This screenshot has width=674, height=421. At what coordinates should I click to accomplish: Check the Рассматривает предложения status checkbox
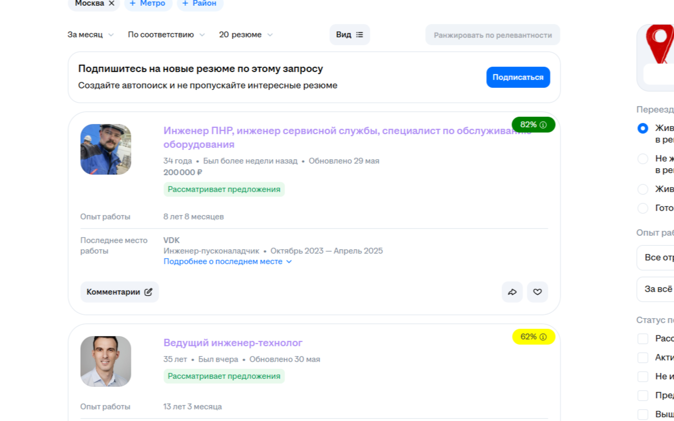click(x=643, y=338)
